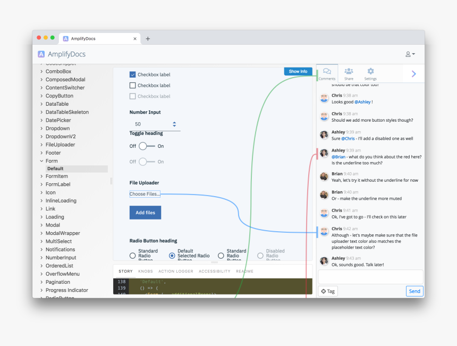Click the Choose Files link

click(x=145, y=194)
